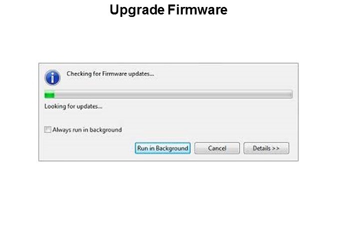Send the update check to the background
Viewport: 337px width, 252px height.
[163, 148]
